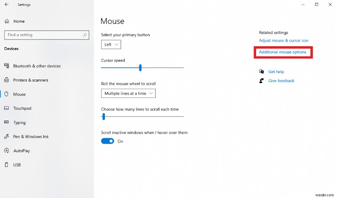Click the search magnifier icon
The height and width of the screenshot is (198, 337).
[x=86, y=35]
